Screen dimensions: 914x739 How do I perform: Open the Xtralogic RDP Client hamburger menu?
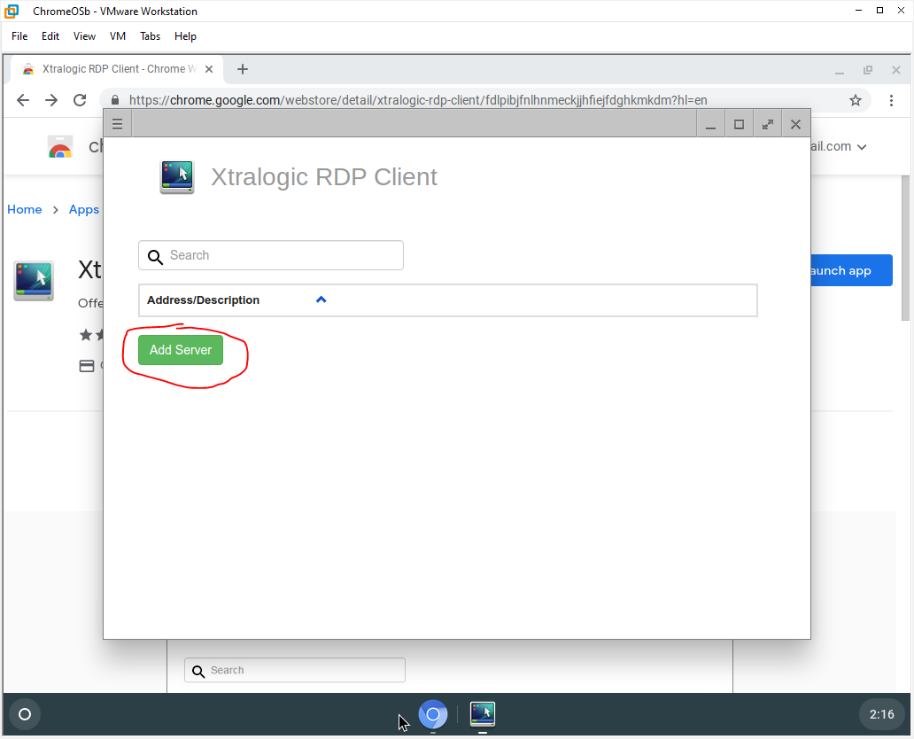click(x=117, y=124)
